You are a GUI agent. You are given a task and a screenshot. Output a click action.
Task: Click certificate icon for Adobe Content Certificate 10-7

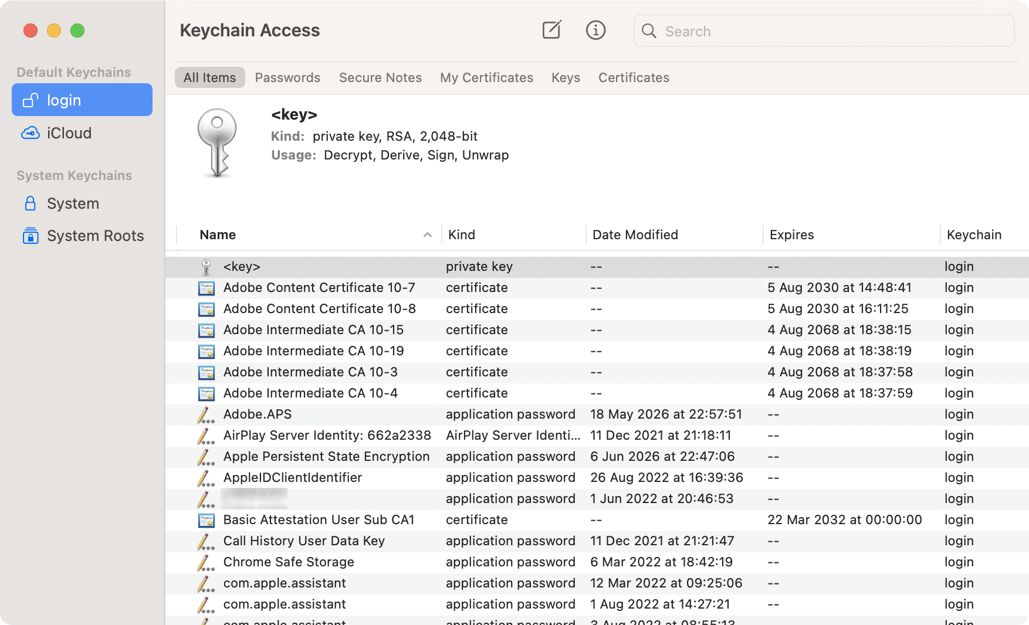[207, 288]
